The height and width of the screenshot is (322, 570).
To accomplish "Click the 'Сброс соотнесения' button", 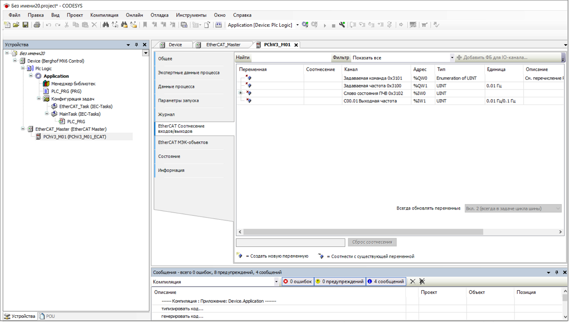I will click(372, 242).
